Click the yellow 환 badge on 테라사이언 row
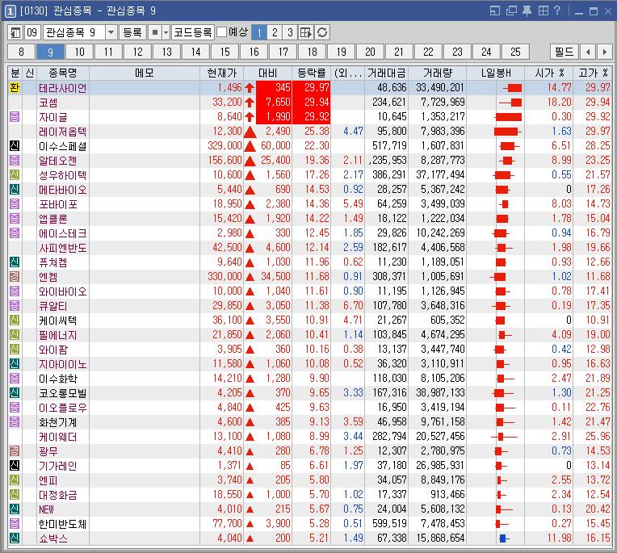 15,88
